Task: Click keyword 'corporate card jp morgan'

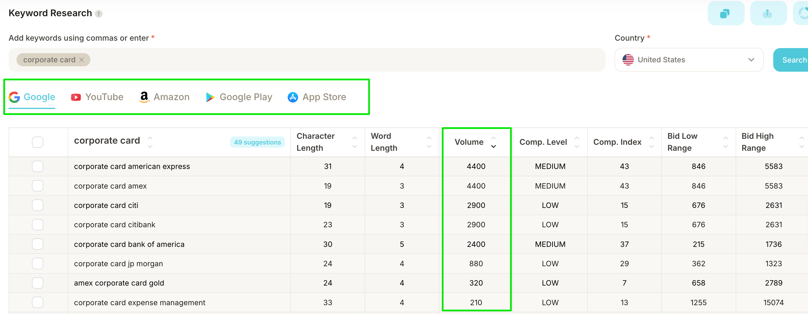Action: 119,264
